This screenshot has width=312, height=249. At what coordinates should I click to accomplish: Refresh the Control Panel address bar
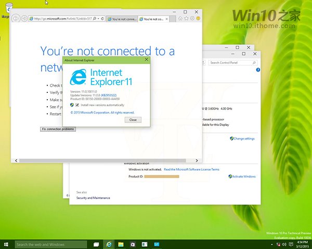pyautogui.click(x=203, y=63)
